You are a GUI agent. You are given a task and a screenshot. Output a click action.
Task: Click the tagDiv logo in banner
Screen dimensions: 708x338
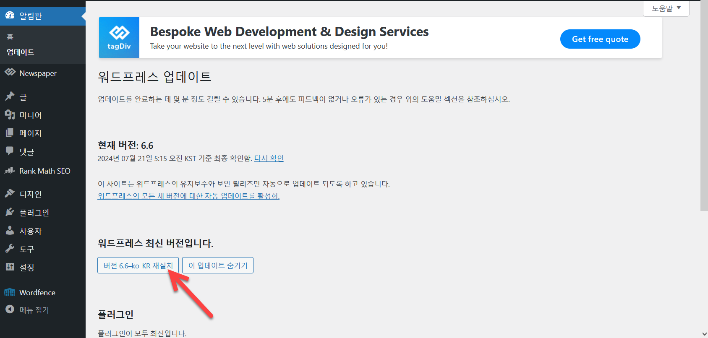click(119, 37)
